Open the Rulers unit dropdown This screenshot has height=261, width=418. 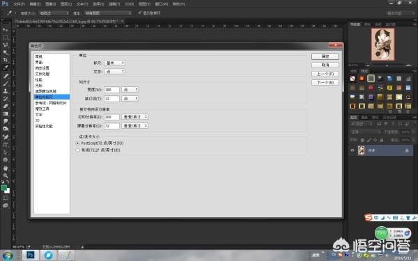115,63
